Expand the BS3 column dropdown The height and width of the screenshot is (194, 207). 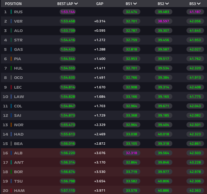pos(199,4)
